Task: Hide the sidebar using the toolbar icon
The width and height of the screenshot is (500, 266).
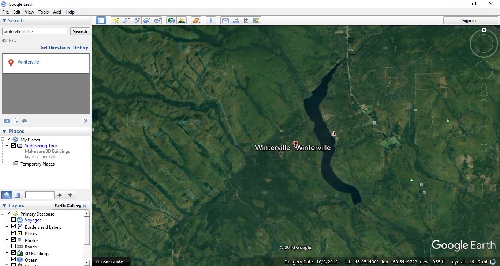Action: (x=101, y=20)
